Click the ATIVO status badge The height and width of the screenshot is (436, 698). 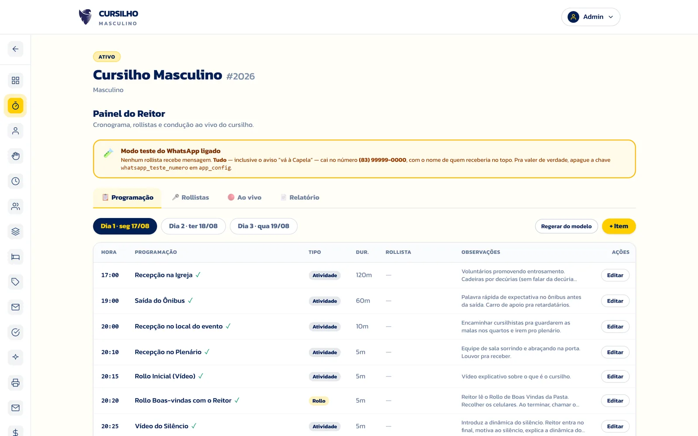pos(107,57)
